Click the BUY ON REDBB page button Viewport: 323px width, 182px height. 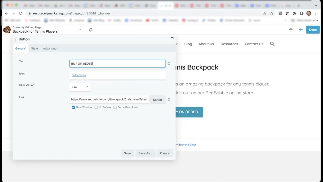189,112
